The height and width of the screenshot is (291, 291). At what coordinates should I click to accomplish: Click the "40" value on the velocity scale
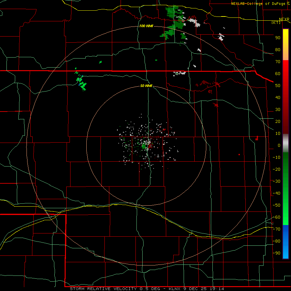pos(278,98)
